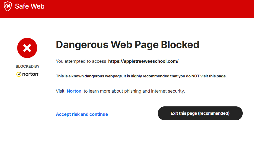Click the 'You attempted to access' text
Viewport: 254px width, 152px height.
[81, 61]
